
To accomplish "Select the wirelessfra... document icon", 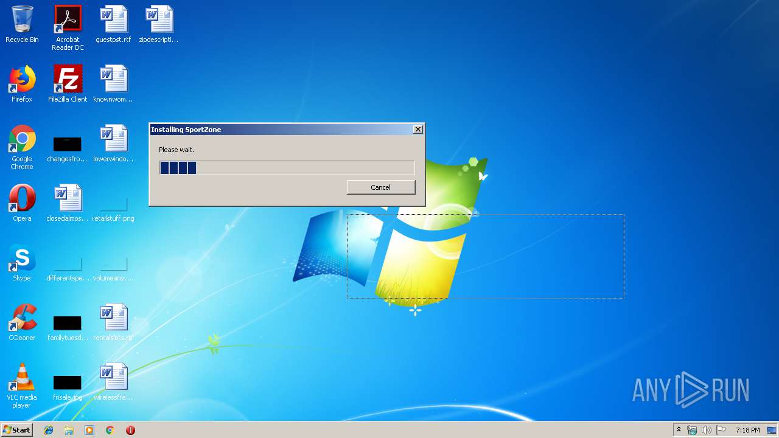I will (113, 382).
